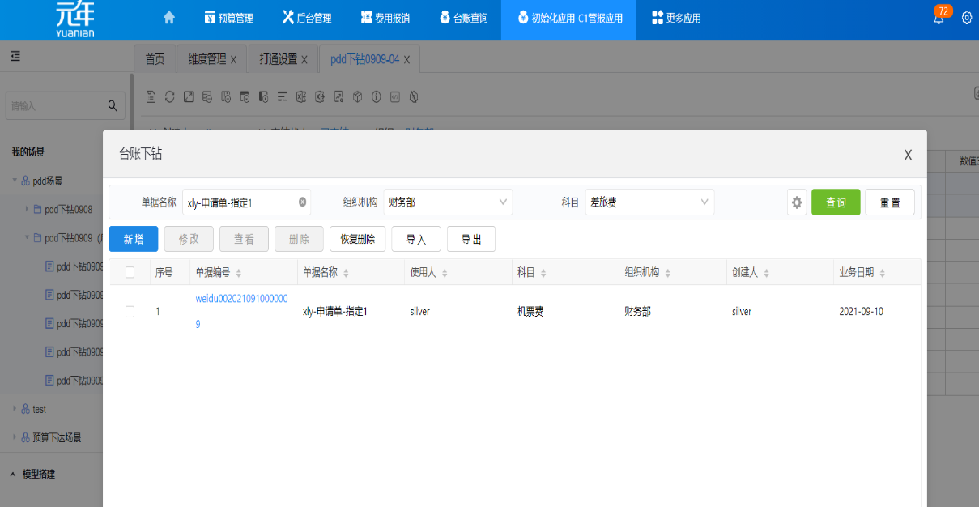Click the search magnifier in sidebar

point(113,105)
